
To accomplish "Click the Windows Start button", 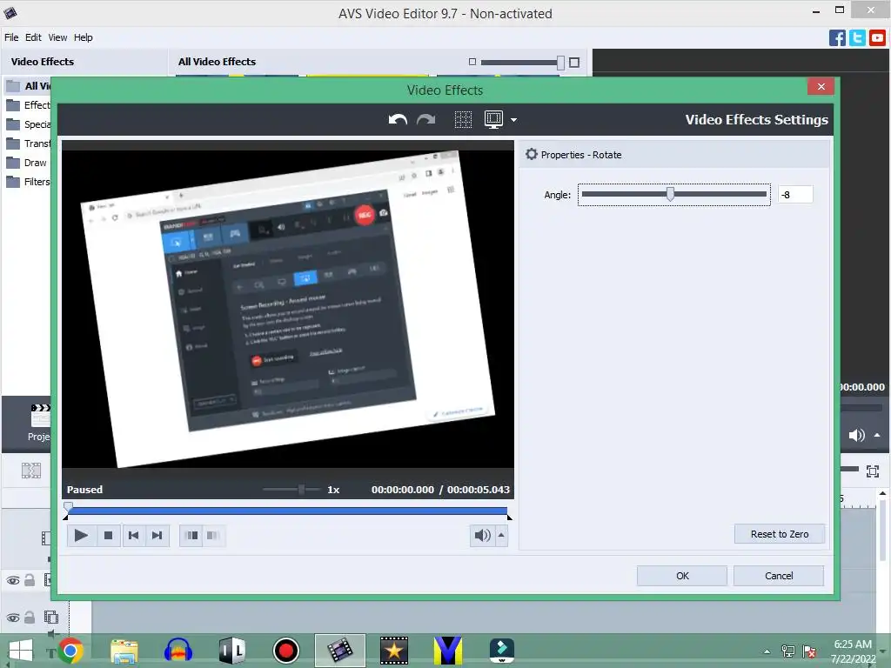I will coord(21,651).
